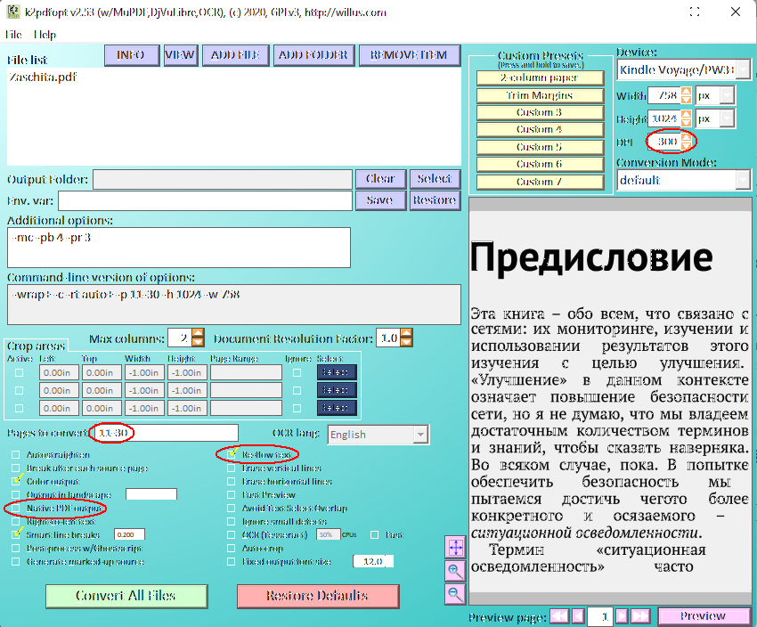Decrease Document Resolution Factor with down arrow

click(x=406, y=342)
